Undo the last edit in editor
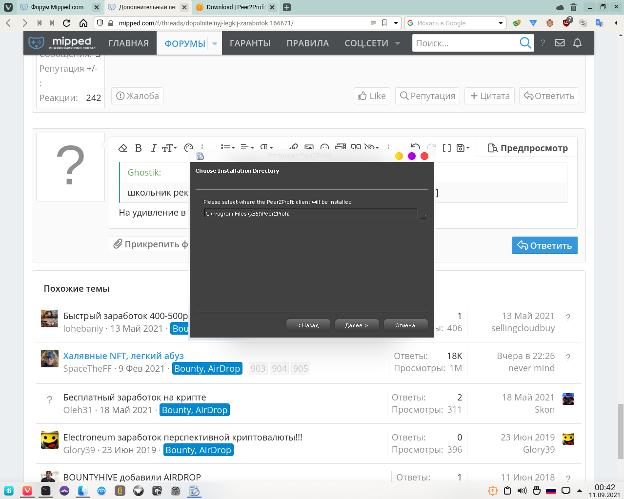This screenshot has height=499, width=624. 416,147
